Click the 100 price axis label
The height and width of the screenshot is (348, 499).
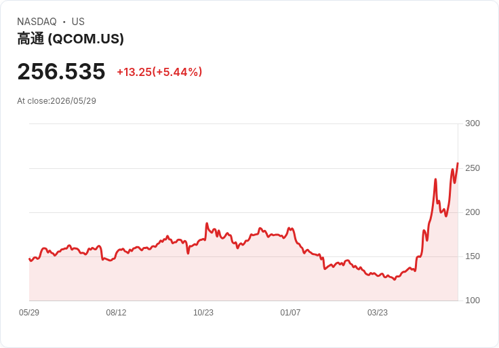point(473,300)
